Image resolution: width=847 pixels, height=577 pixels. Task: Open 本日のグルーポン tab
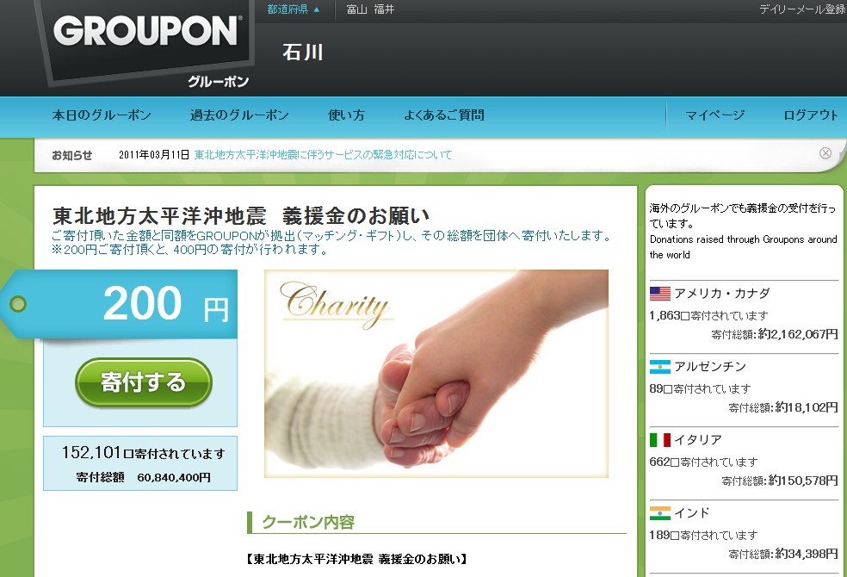point(102,115)
